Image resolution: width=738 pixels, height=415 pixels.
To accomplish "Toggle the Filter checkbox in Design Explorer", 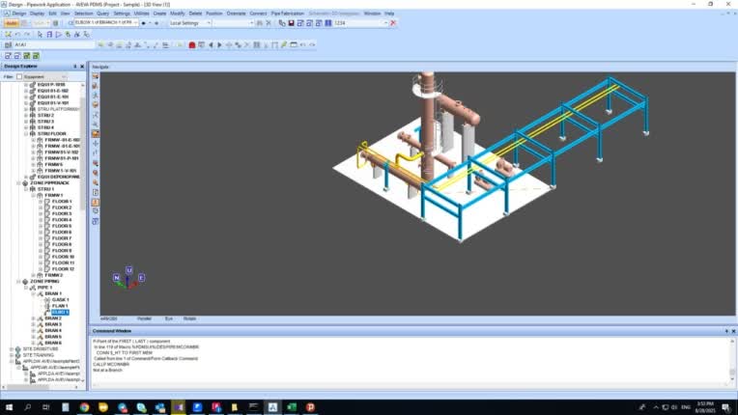I will tap(19, 76).
